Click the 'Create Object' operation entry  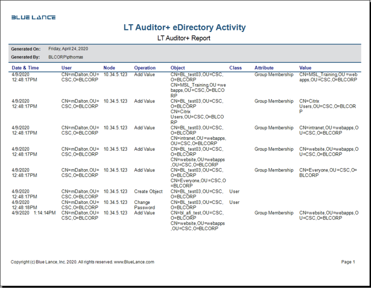tap(148, 192)
